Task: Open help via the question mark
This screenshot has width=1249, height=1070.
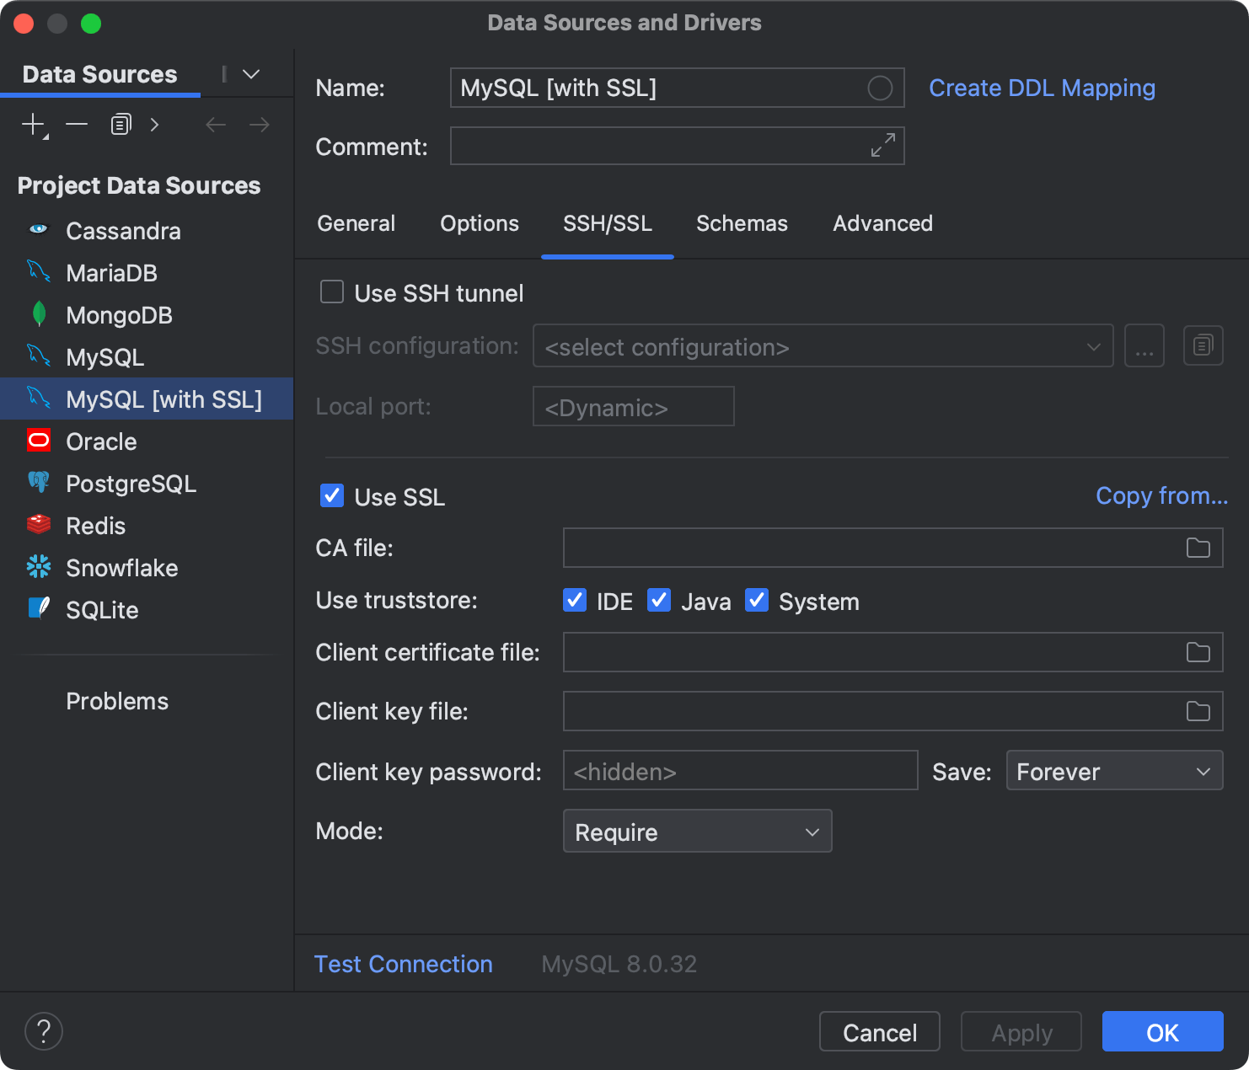Action: 43,1030
